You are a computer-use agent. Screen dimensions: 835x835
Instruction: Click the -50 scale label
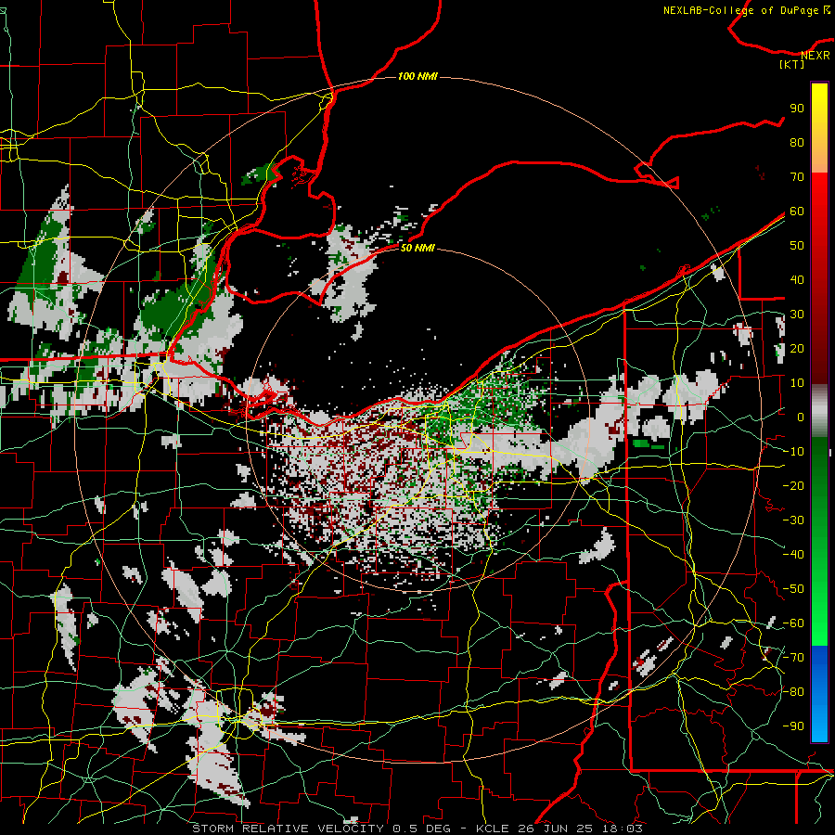793,588
